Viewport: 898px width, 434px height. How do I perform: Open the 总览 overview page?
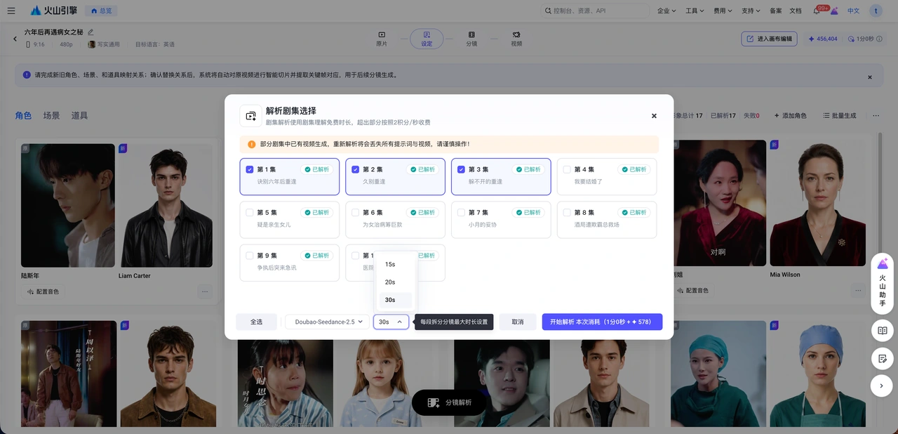click(101, 11)
